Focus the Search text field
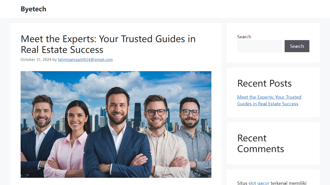 (x=260, y=46)
